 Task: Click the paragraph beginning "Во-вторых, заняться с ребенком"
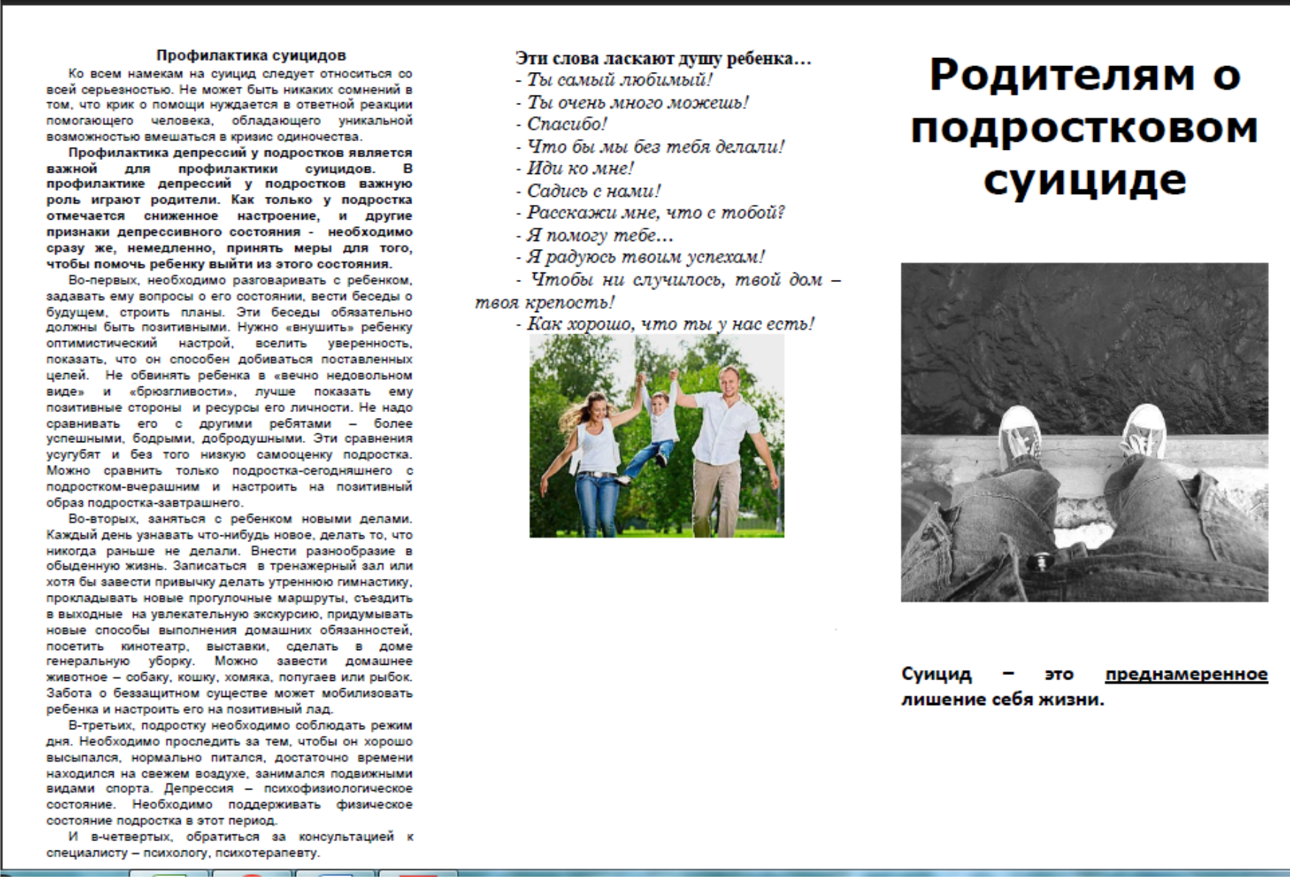tap(229, 614)
